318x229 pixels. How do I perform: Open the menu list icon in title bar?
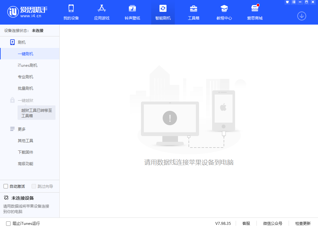point(293,2)
